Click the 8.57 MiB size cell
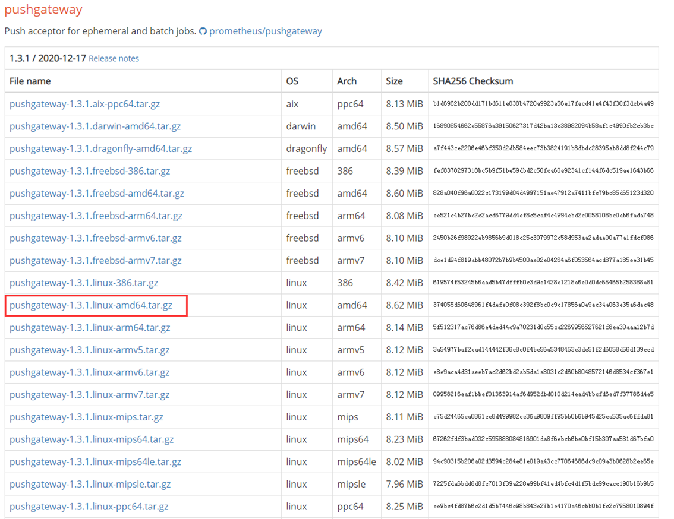The height and width of the screenshot is (519, 674). click(405, 148)
